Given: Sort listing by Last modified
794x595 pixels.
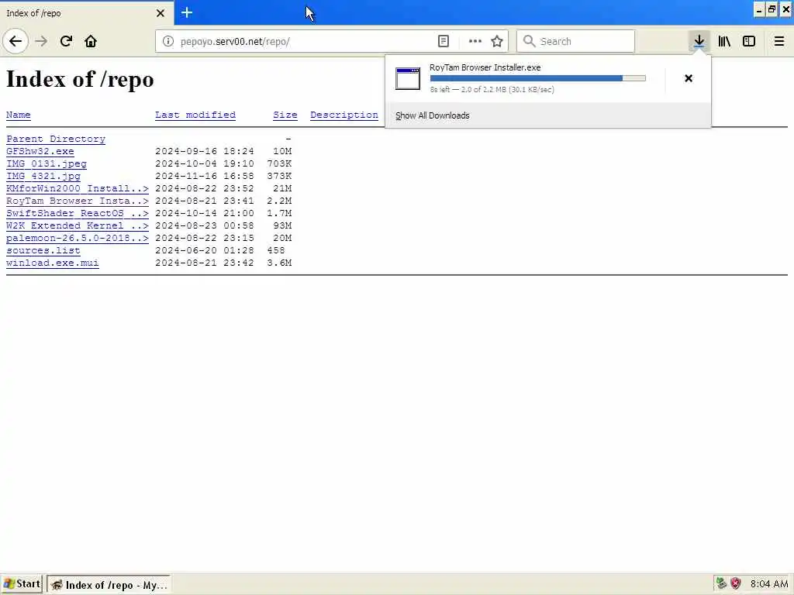Looking at the screenshot, I should click(195, 115).
